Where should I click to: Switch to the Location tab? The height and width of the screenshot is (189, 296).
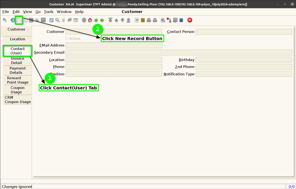coord(18,41)
